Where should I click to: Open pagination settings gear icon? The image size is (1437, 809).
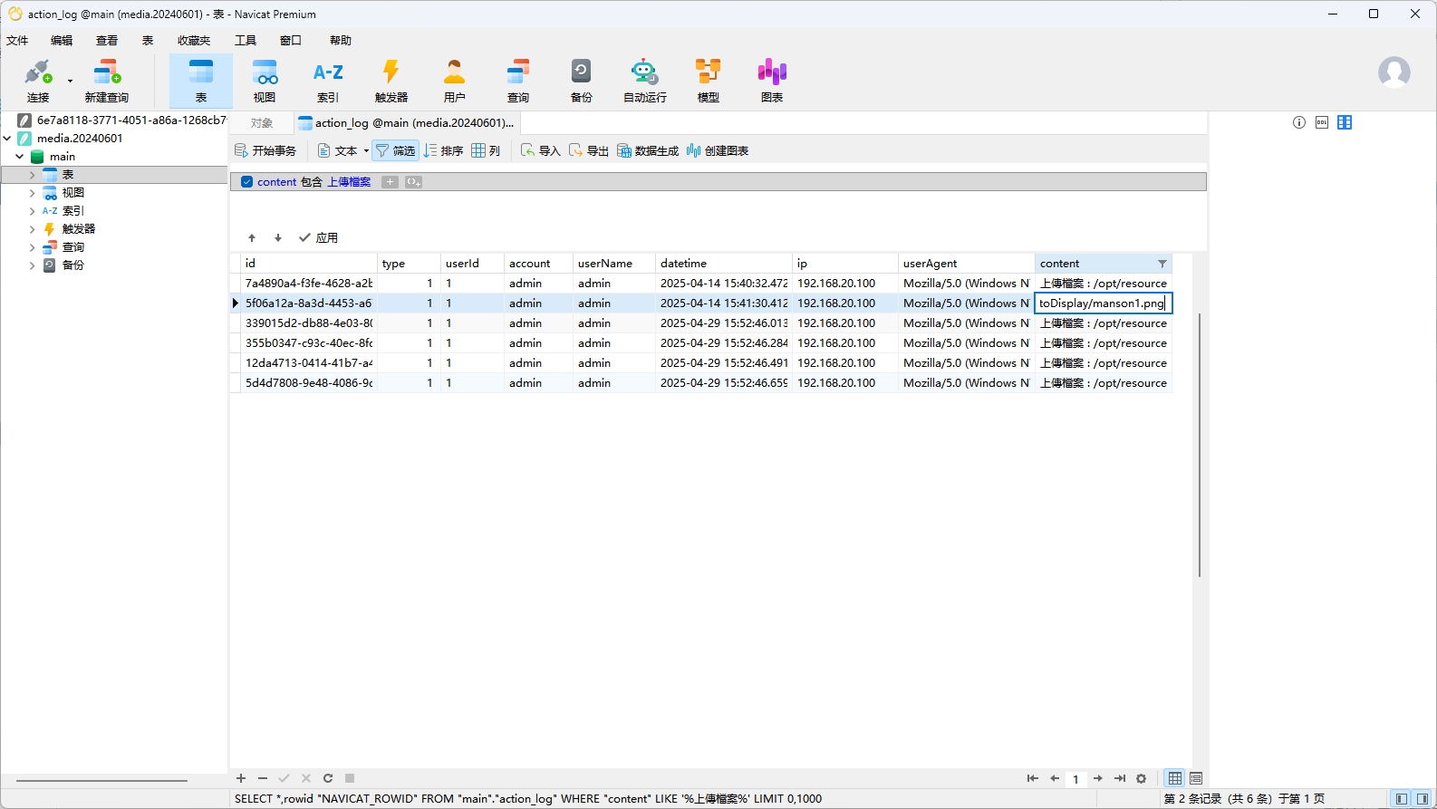[1142, 778]
